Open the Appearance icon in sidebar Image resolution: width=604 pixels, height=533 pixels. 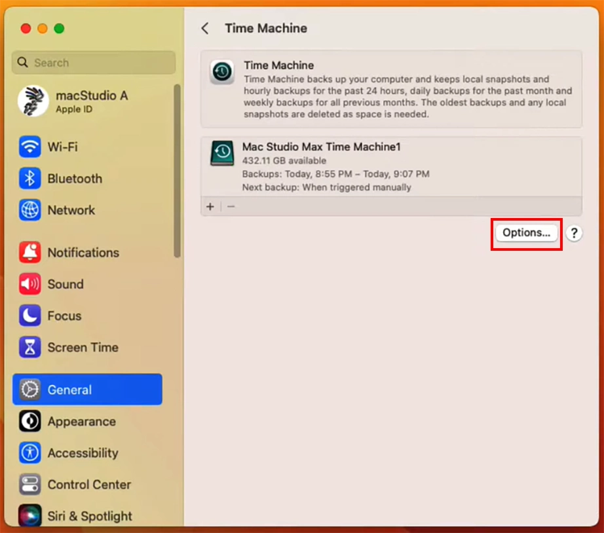(29, 421)
